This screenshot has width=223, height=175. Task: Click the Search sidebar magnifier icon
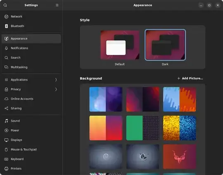tap(6, 58)
